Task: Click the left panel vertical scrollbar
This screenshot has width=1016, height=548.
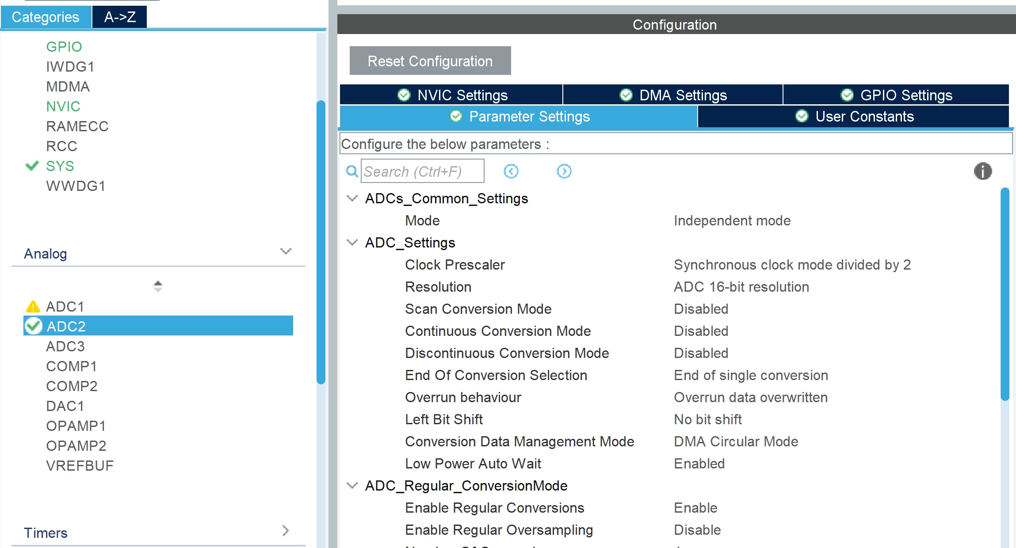Action: coord(321,242)
